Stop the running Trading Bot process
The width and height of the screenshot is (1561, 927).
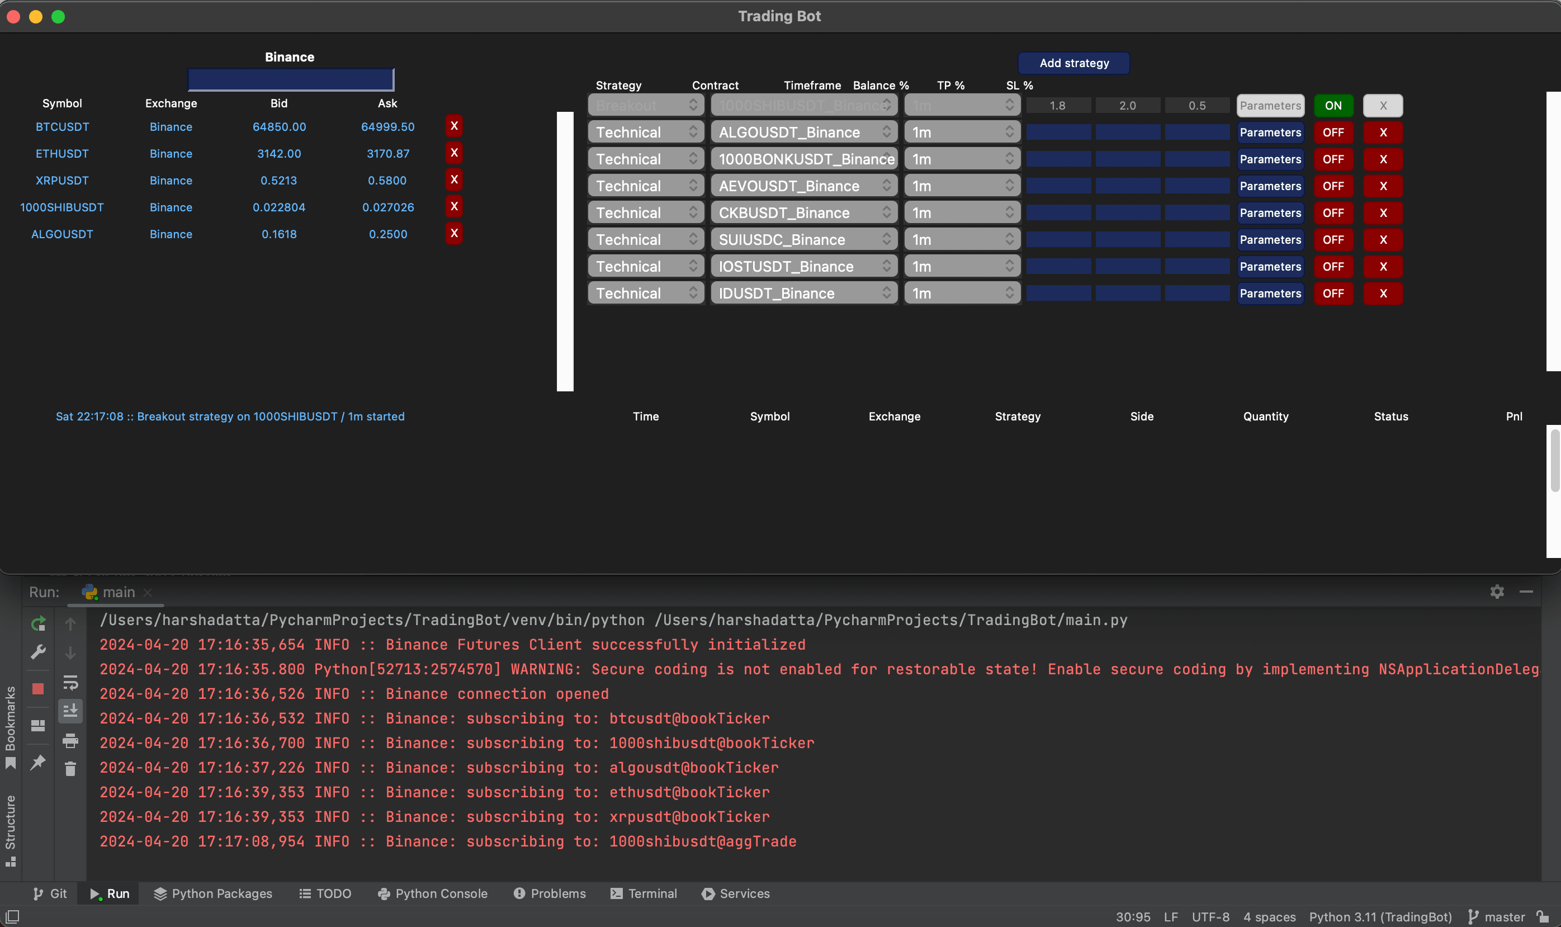pos(38,689)
